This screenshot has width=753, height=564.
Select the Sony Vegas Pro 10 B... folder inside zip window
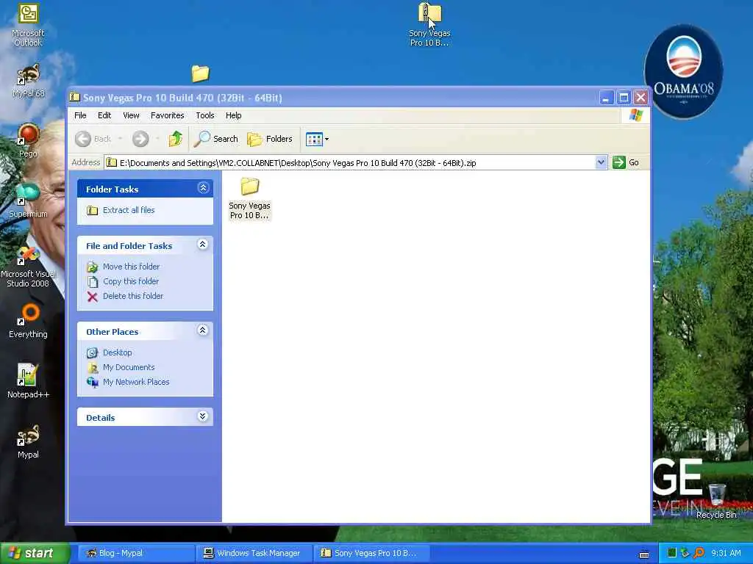click(x=249, y=198)
